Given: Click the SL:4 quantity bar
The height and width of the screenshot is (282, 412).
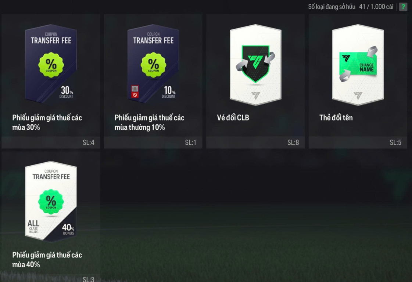Looking at the screenshot, I should tap(51, 142).
